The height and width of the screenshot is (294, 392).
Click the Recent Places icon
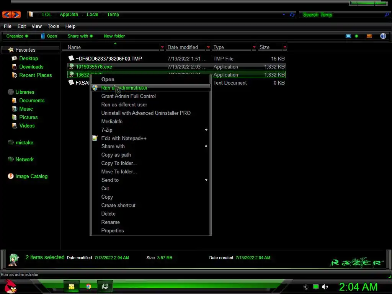click(x=15, y=75)
